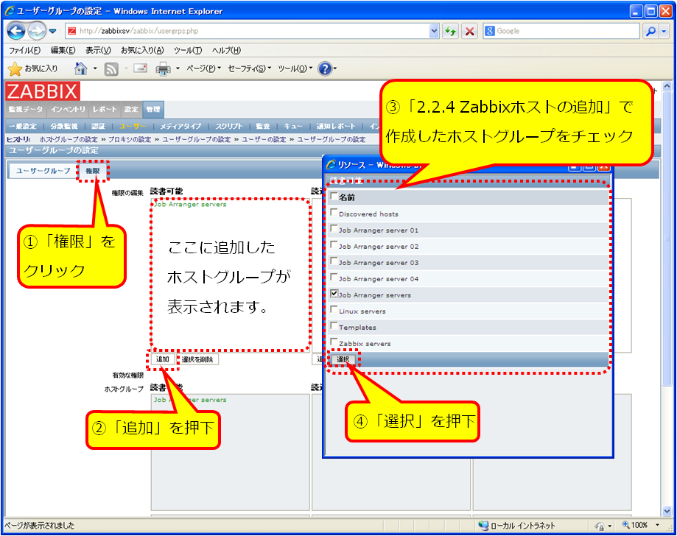Select the 権限 form tab

coord(92,171)
